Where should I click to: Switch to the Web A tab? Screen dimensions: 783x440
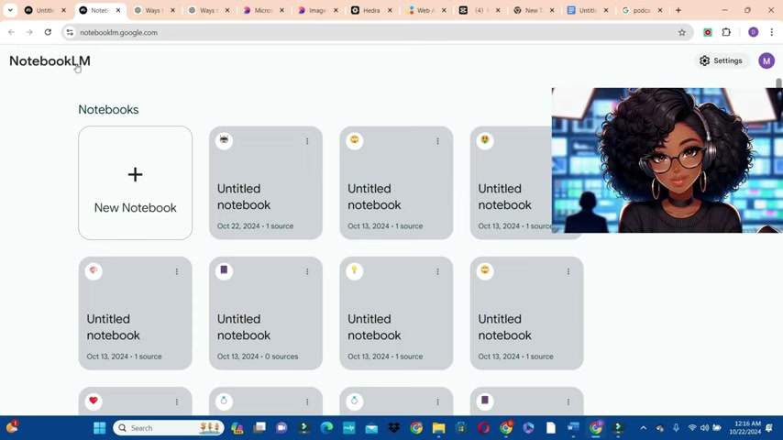coord(425,10)
